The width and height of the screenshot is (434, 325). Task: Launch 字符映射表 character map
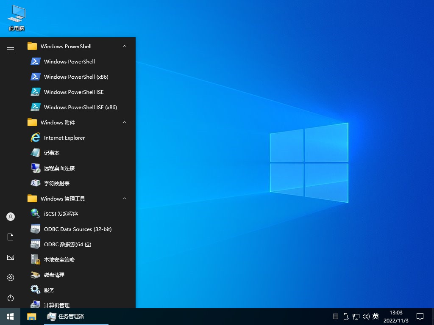click(56, 183)
